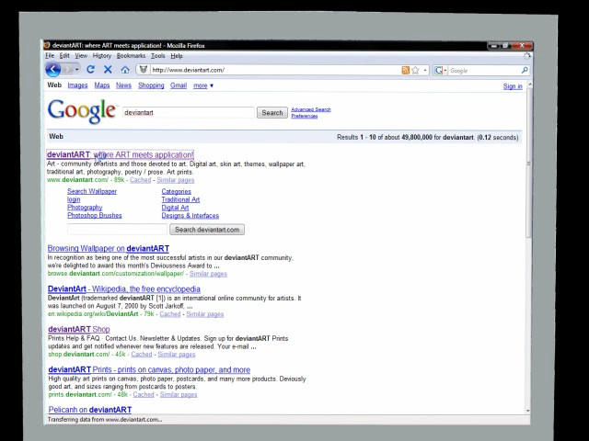Open the login sitelink
The height and width of the screenshot is (441, 589).
(x=74, y=199)
